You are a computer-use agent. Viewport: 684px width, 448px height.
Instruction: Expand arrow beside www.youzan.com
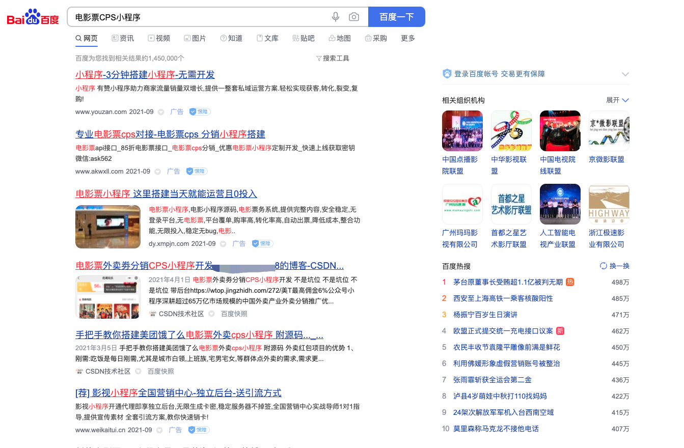pos(161,112)
